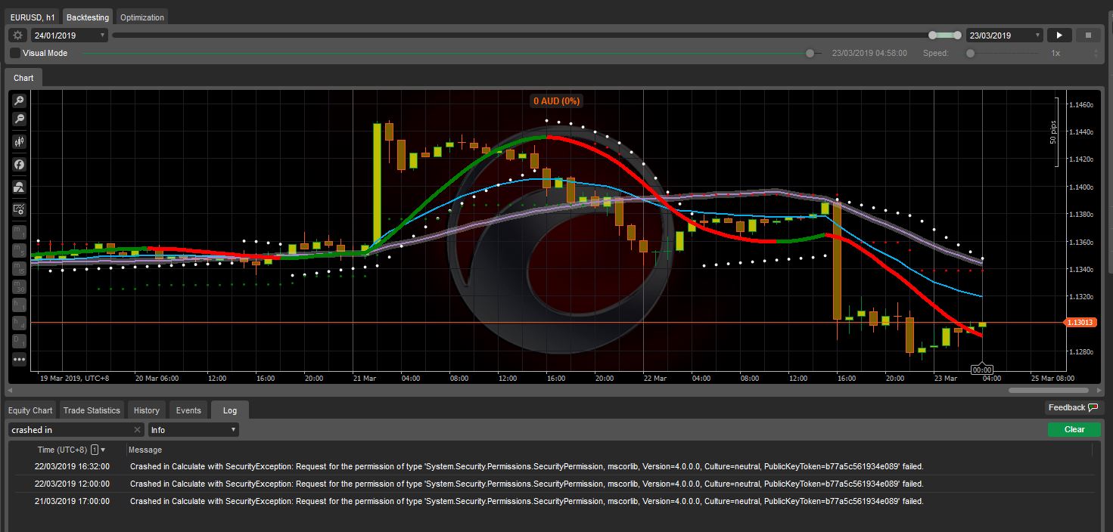Select the D1 timeframe
Viewport: 1113px width, 532px height.
(x=19, y=341)
